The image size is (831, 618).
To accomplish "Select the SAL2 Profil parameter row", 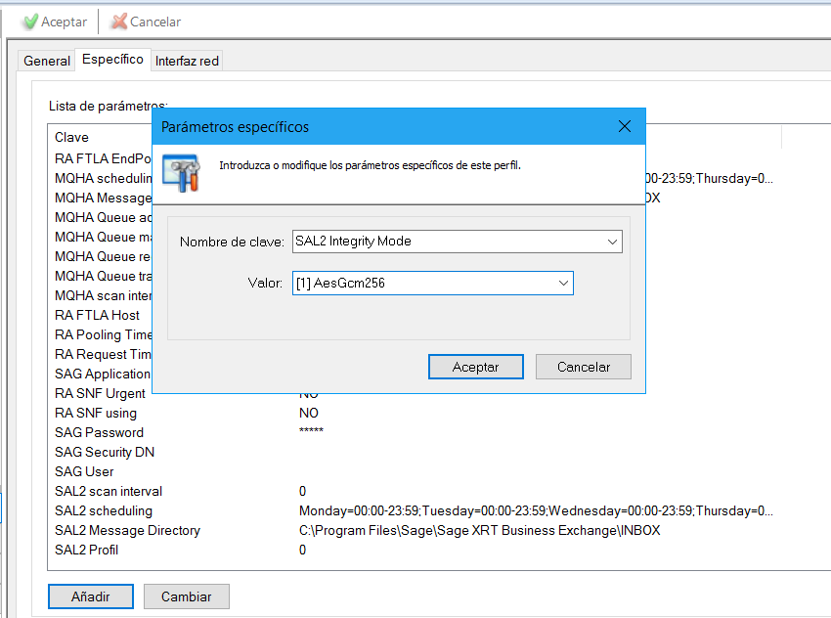I will click(x=86, y=550).
